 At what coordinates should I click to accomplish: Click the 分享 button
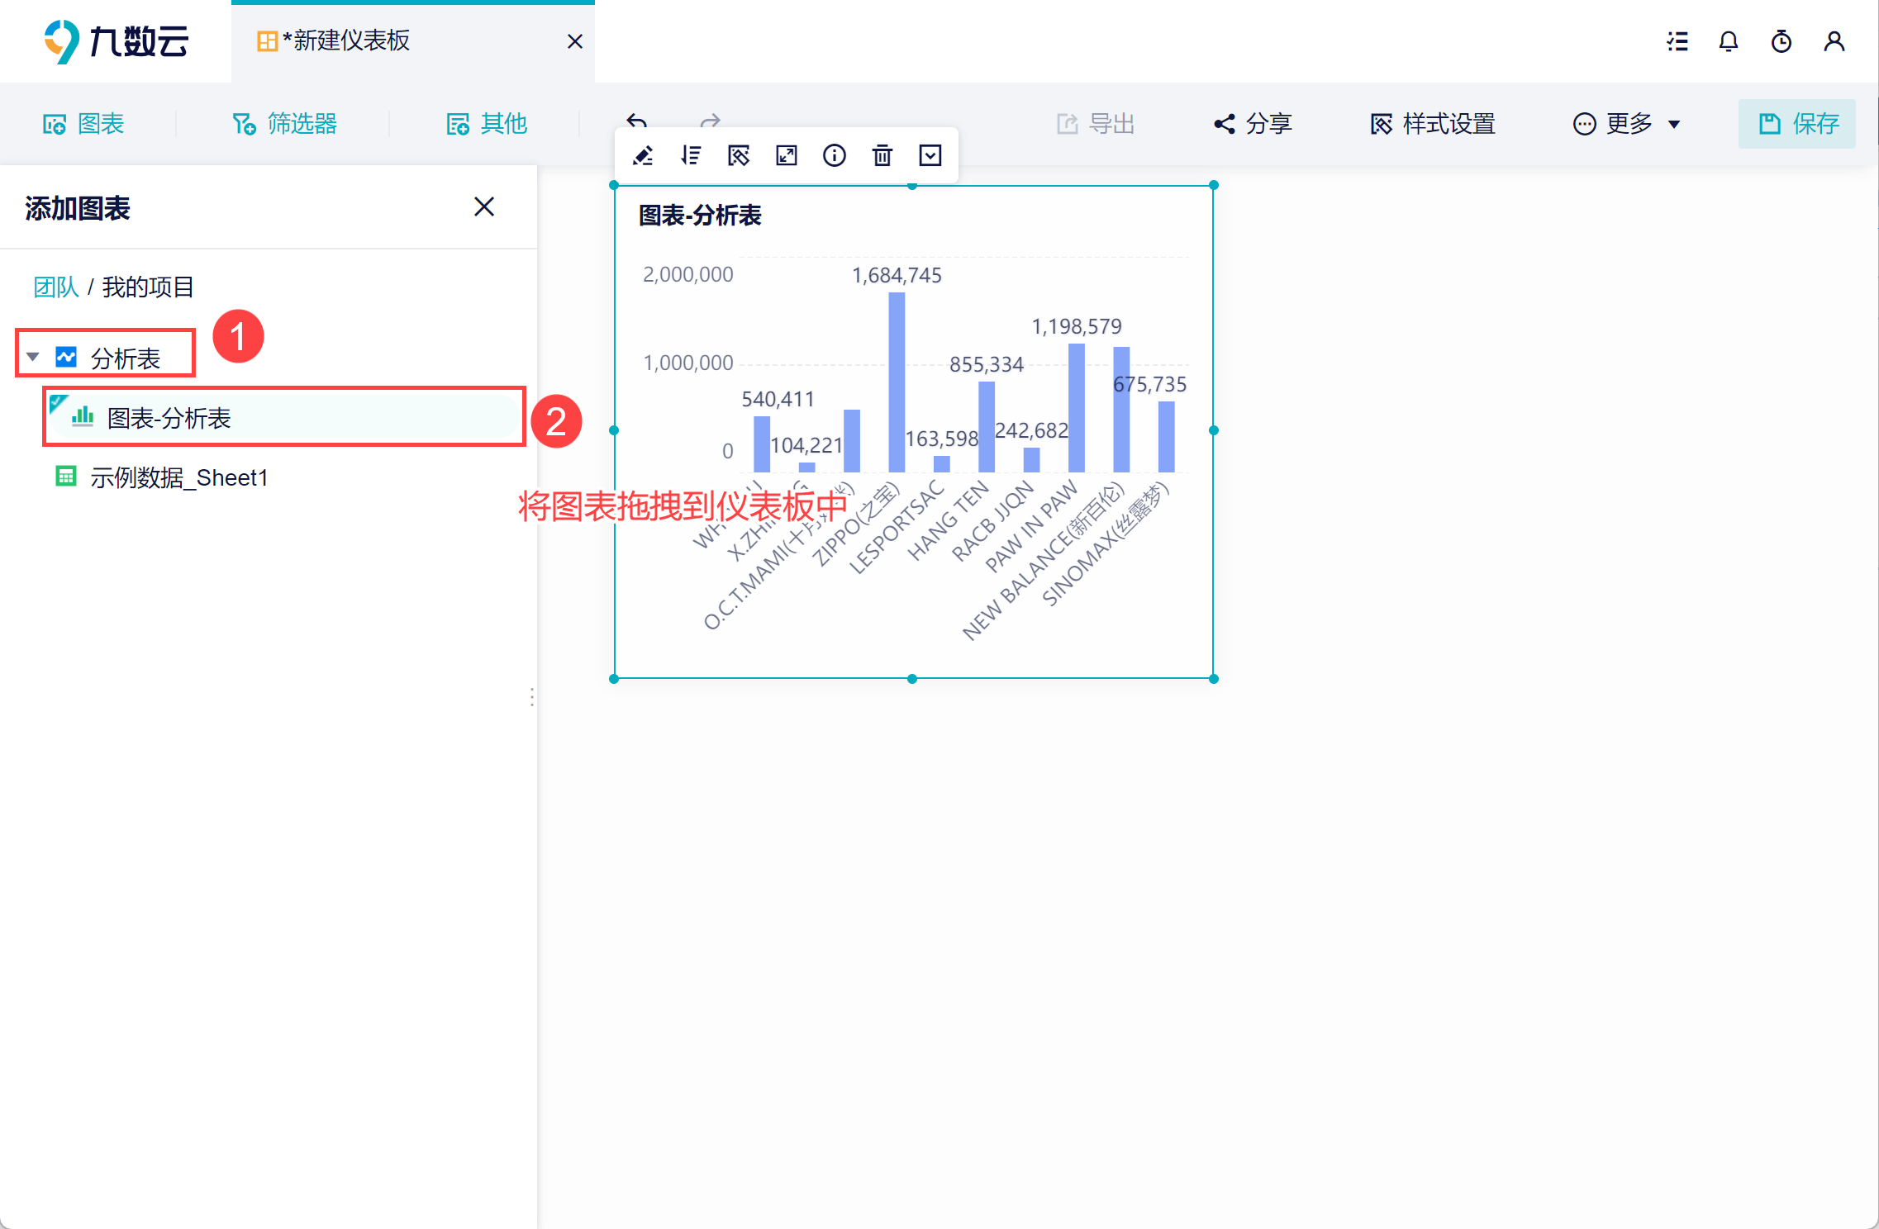pyautogui.click(x=1253, y=124)
